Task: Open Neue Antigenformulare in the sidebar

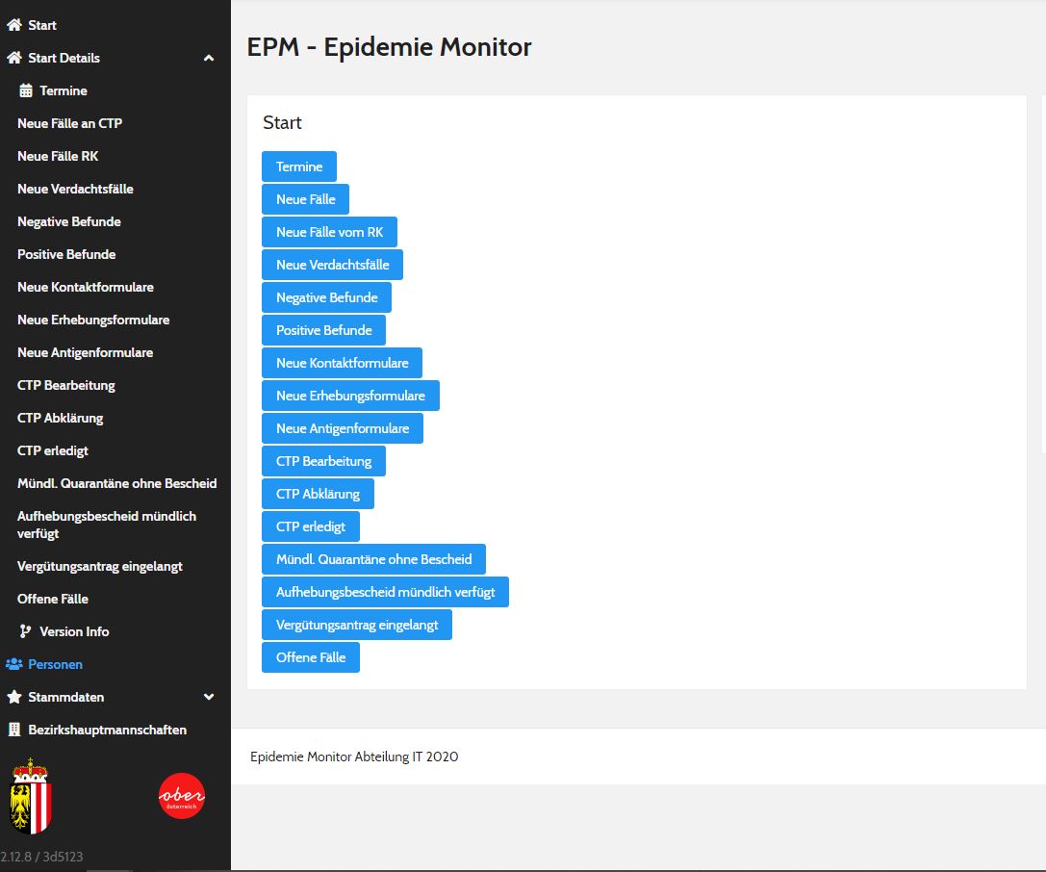Action: point(86,352)
